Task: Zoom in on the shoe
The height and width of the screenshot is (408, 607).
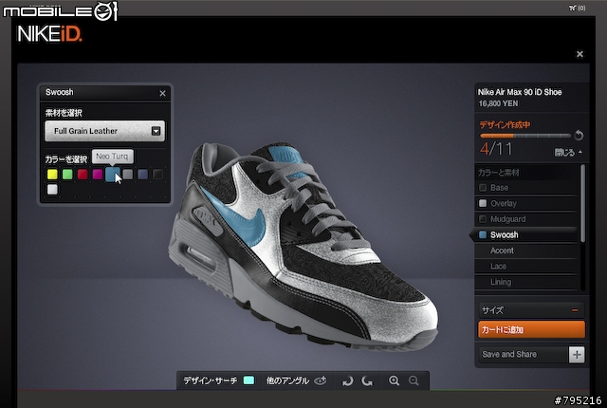Action: tap(395, 380)
